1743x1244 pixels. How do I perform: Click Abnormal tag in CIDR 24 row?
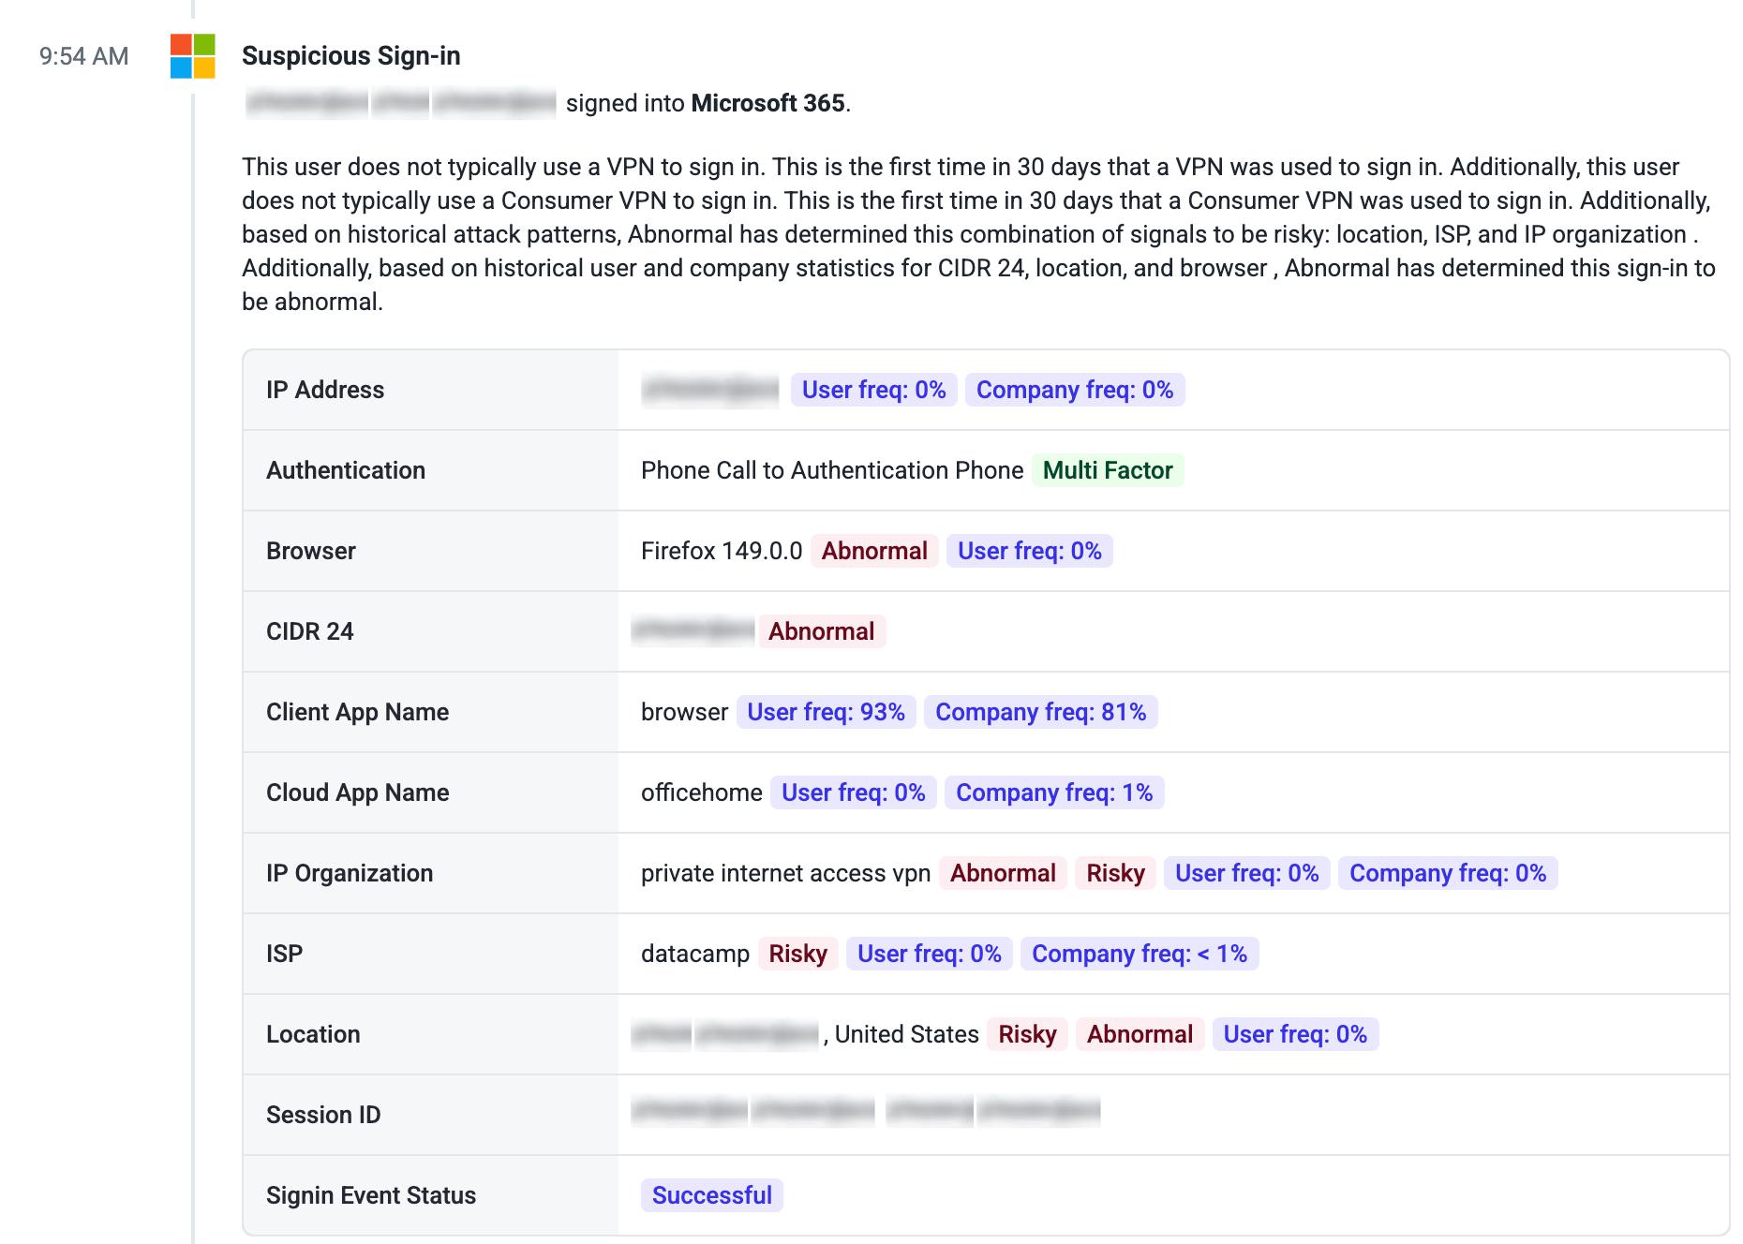pyautogui.click(x=822, y=631)
